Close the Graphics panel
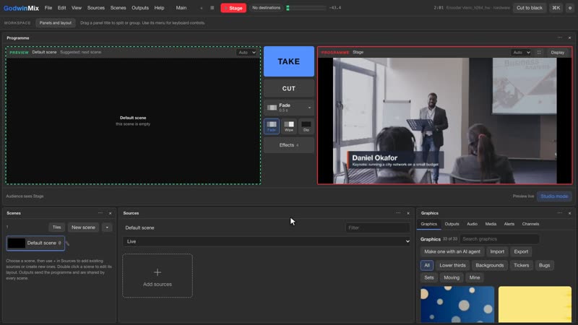Viewport: 578px width, 325px height. tap(569, 213)
